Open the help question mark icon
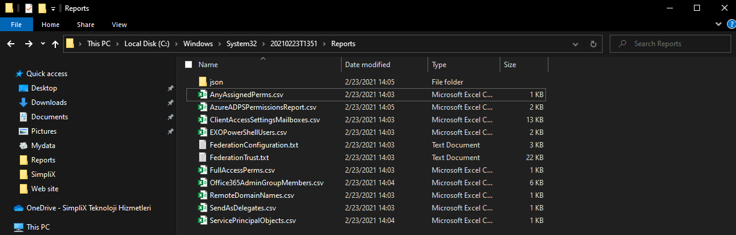Image resolution: width=736 pixels, height=235 pixels. point(729,24)
